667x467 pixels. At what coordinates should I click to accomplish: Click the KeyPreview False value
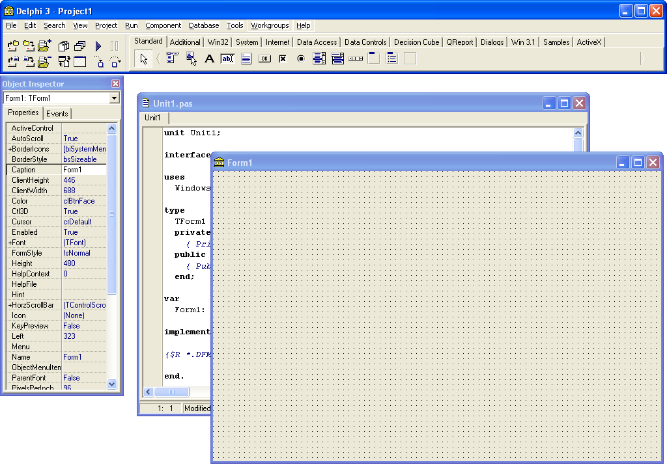(84, 326)
